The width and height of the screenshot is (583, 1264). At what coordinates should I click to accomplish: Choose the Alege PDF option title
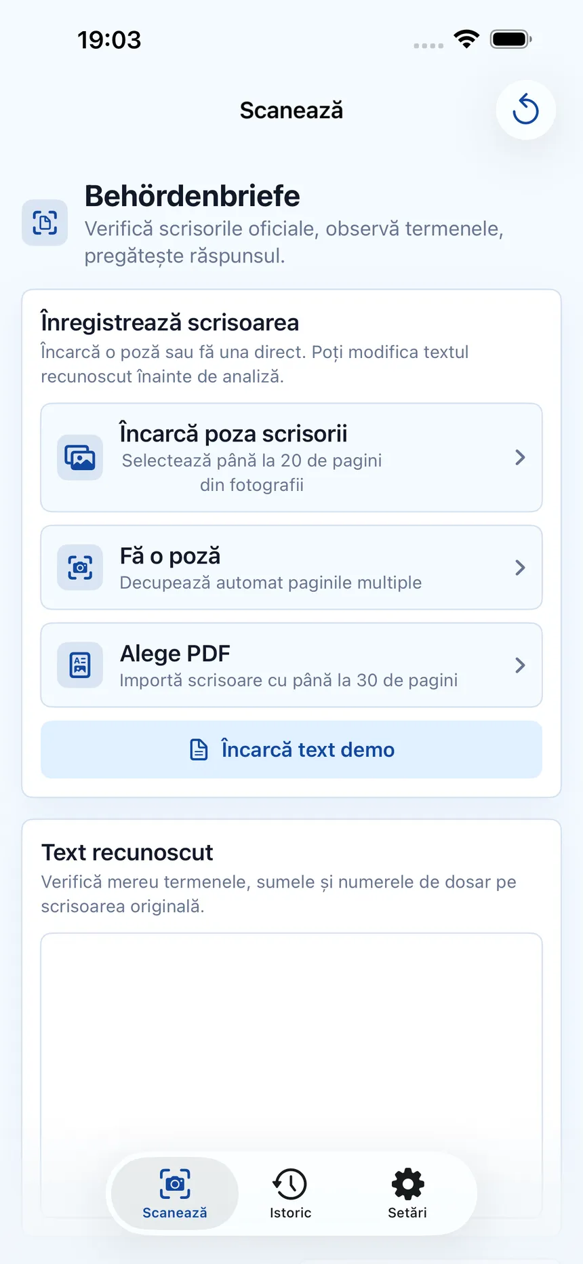coord(175,654)
